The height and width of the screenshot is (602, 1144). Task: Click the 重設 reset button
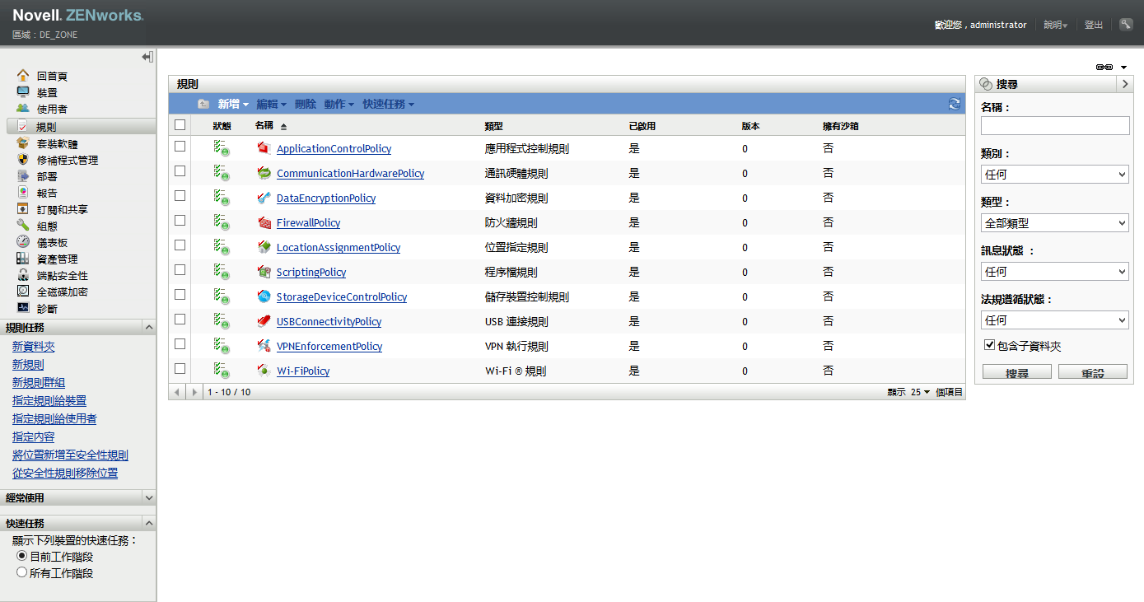1093,372
